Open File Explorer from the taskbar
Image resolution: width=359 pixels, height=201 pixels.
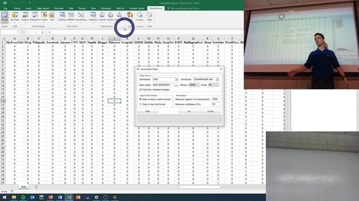click(x=13, y=197)
